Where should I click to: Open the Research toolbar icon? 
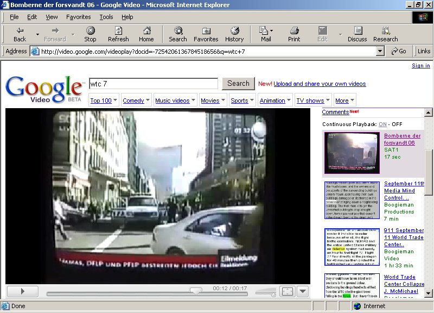point(386,34)
